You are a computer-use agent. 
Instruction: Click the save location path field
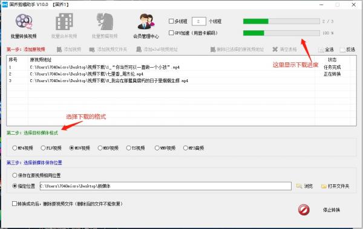pos(166,186)
